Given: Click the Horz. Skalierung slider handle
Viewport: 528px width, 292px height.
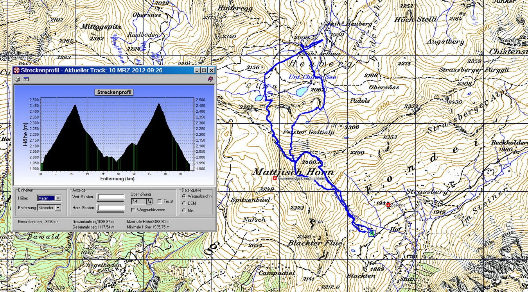Looking at the screenshot, I should coord(98,208).
